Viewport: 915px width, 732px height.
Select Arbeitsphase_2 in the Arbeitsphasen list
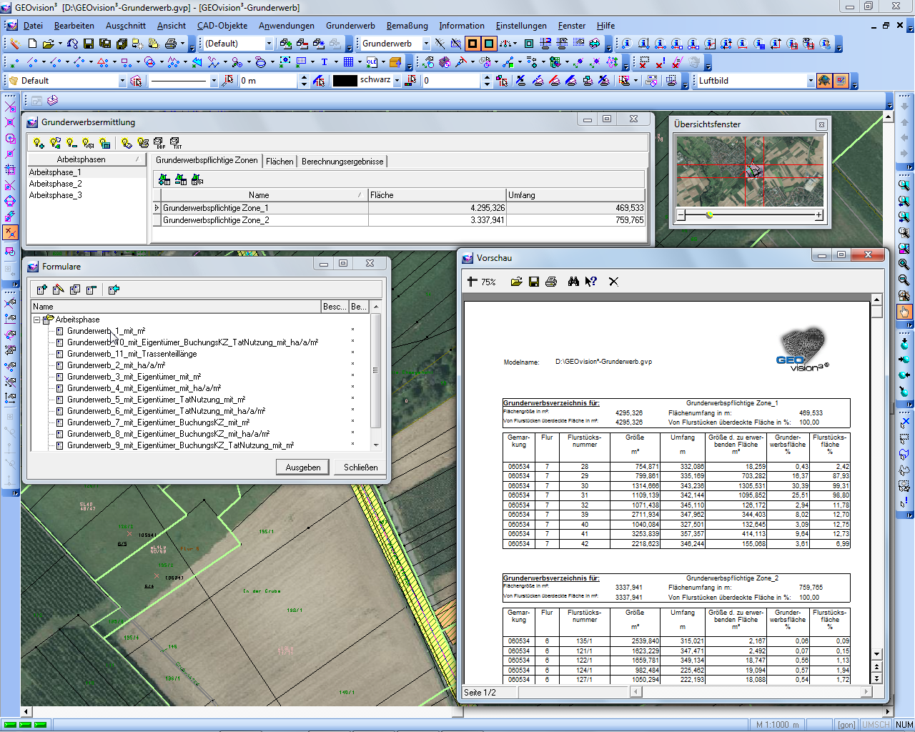(56, 184)
